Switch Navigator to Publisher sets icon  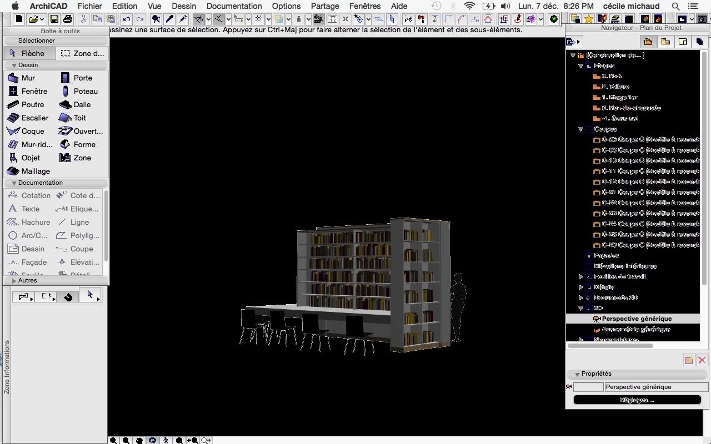coord(699,42)
